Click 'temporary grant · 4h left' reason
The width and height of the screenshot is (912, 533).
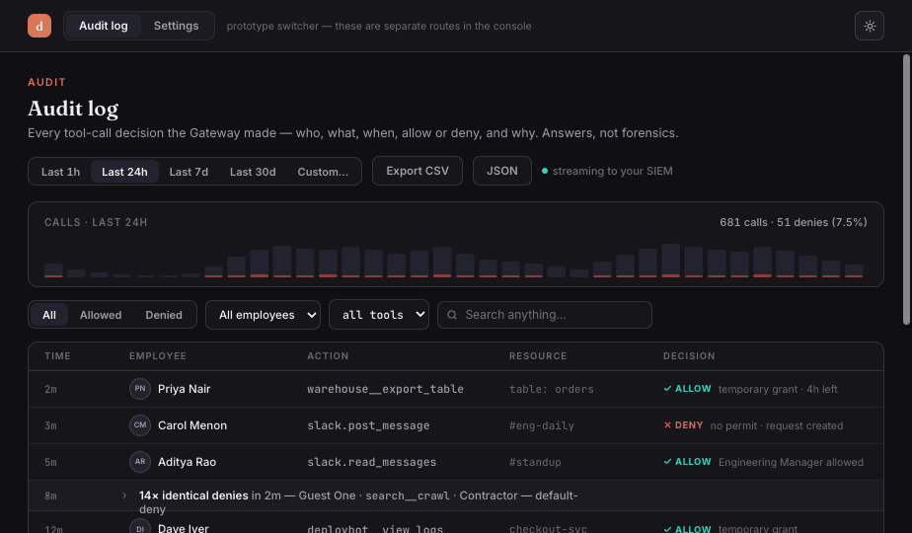[778, 389]
